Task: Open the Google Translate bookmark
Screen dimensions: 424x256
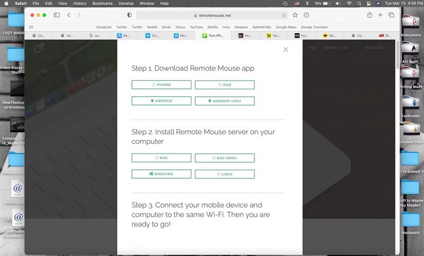Action: [314, 27]
